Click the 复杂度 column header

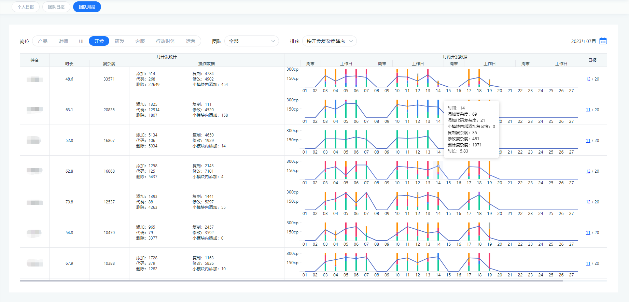pyautogui.click(x=109, y=63)
